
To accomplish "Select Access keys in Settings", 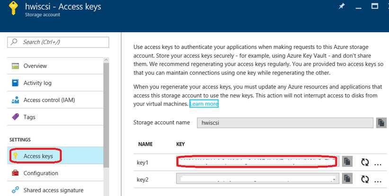I will (55, 156).
